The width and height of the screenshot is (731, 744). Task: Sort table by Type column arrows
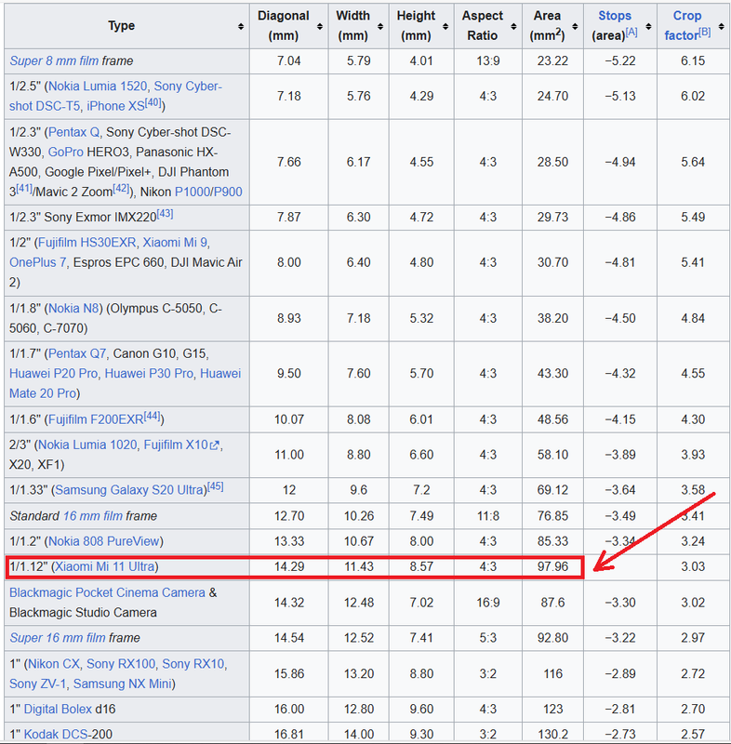click(x=241, y=27)
